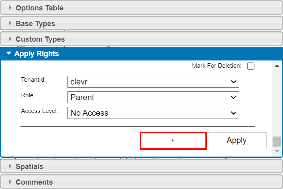Click the scrollbar down arrow

click(x=277, y=151)
